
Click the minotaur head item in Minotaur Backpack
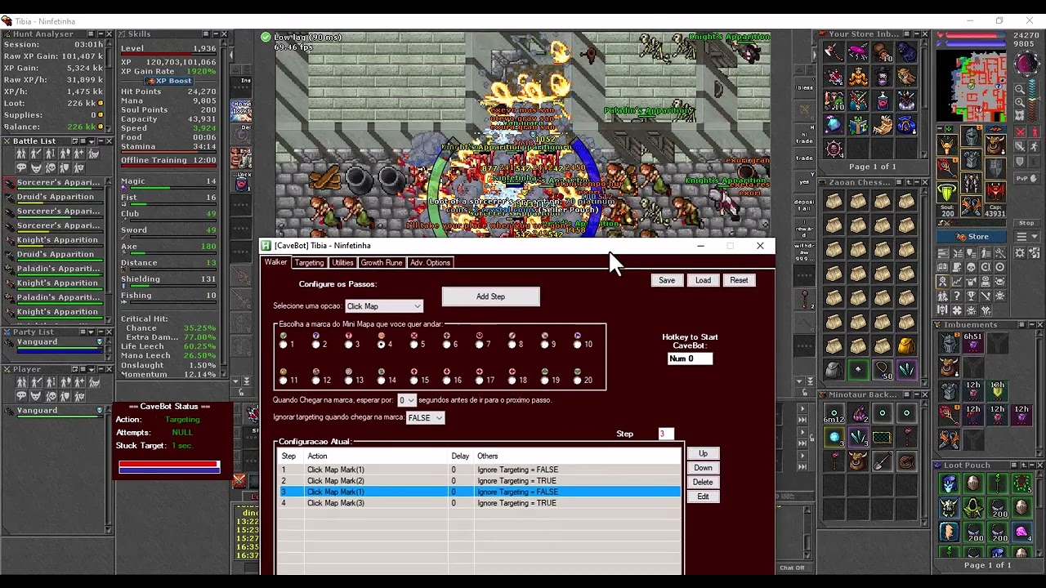858,462
